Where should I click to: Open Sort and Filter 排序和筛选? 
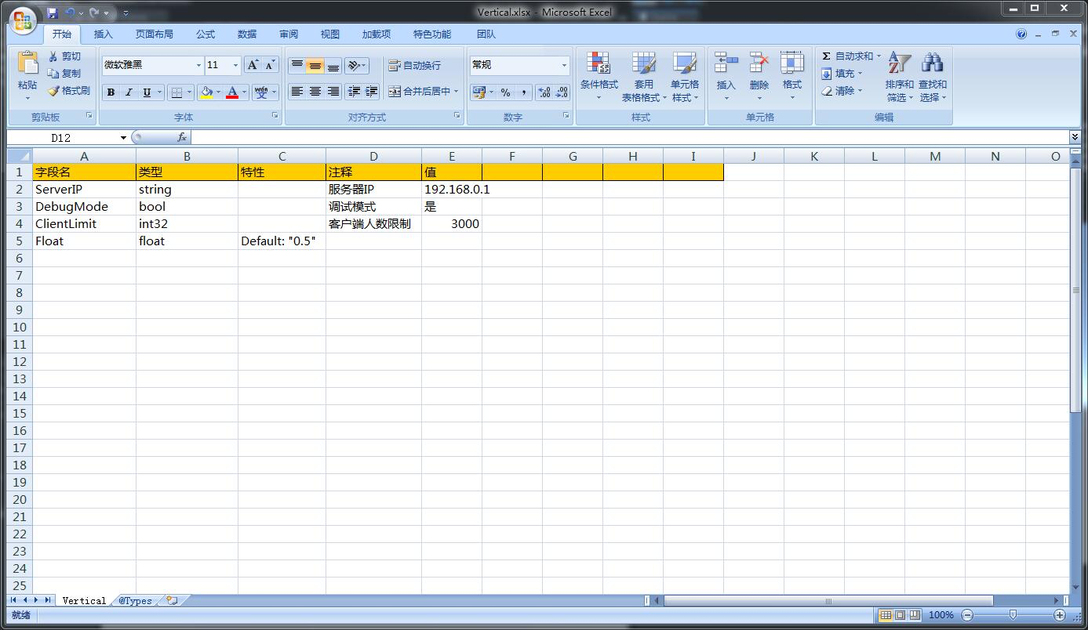[900, 77]
